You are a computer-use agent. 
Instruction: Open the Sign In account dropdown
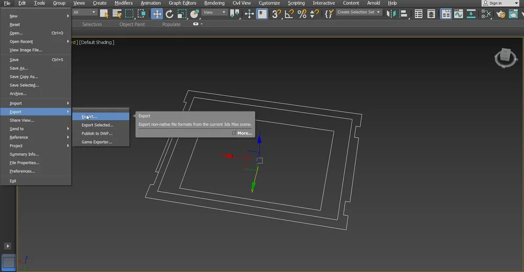(x=500, y=3)
